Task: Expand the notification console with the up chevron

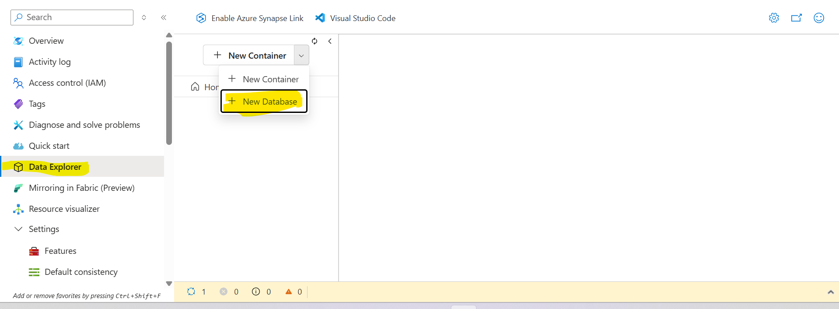Action: (830, 292)
